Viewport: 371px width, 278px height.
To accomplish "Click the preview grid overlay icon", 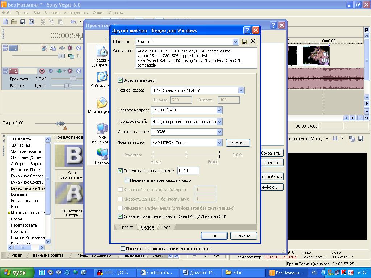I will [x=335, y=139].
